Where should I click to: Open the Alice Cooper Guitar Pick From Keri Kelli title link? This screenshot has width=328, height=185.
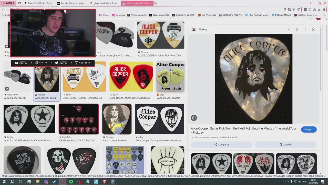click(x=243, y=131)
